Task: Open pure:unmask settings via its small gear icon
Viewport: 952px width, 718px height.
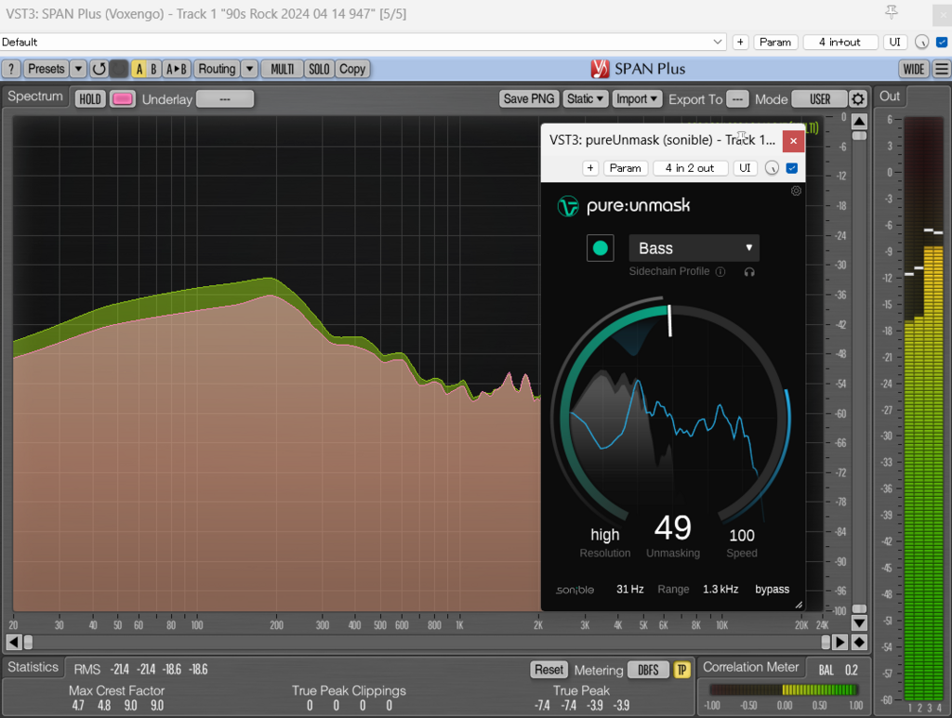Action: [x=796, y=191]
